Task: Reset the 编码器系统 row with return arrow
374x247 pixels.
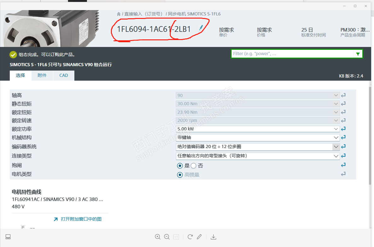Action: 343,146
